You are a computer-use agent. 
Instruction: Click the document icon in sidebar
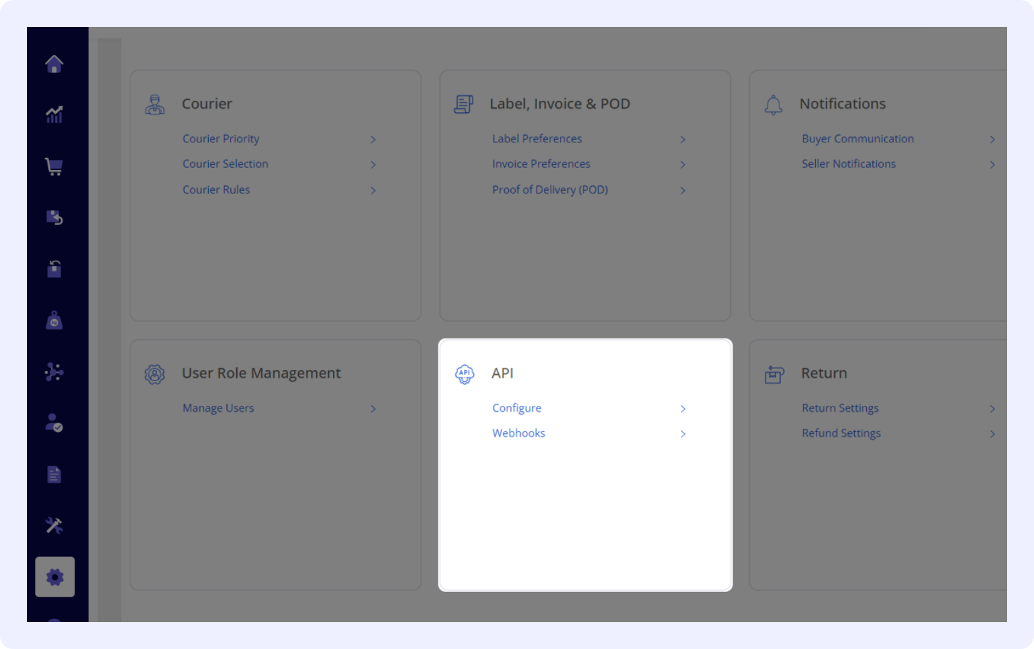(54, 474)
